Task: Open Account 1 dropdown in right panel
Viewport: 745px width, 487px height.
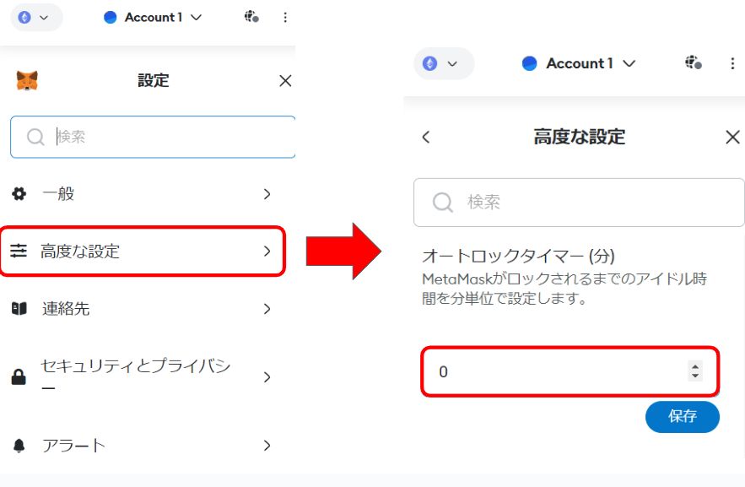Action: pyautogui.click(x=578, y=63)
